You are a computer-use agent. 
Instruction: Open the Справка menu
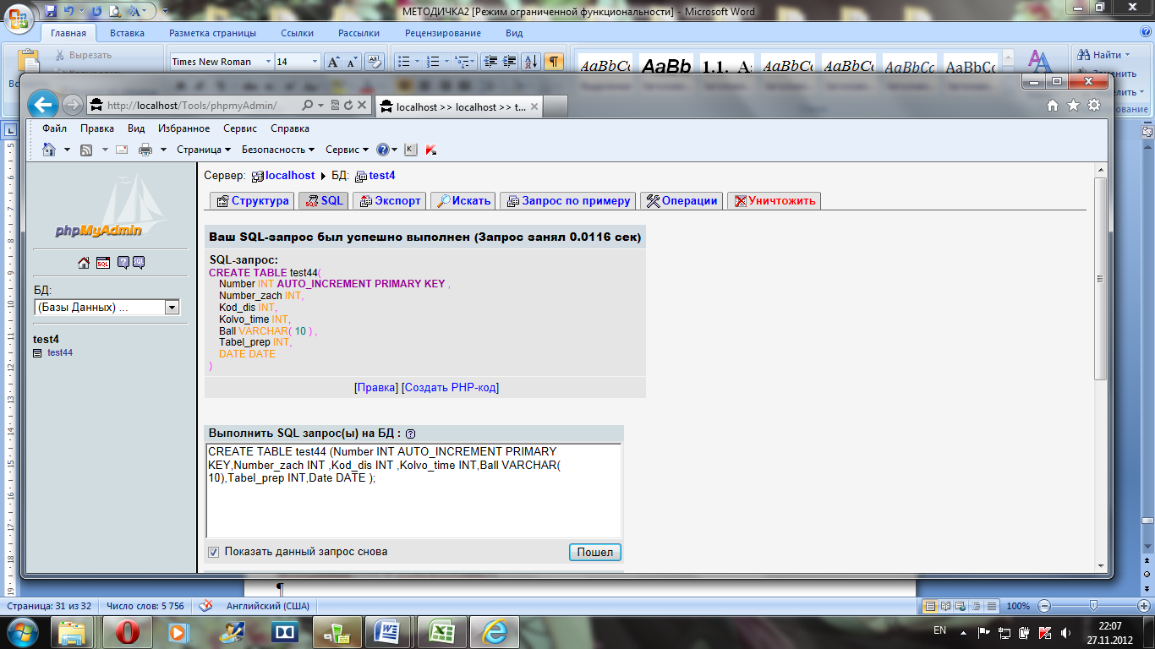point(290,128)
